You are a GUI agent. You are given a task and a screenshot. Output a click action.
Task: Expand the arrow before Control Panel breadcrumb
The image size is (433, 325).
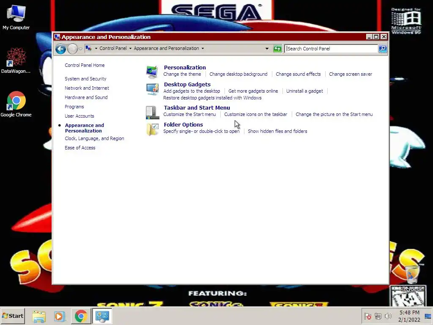(x=96, y=48)
